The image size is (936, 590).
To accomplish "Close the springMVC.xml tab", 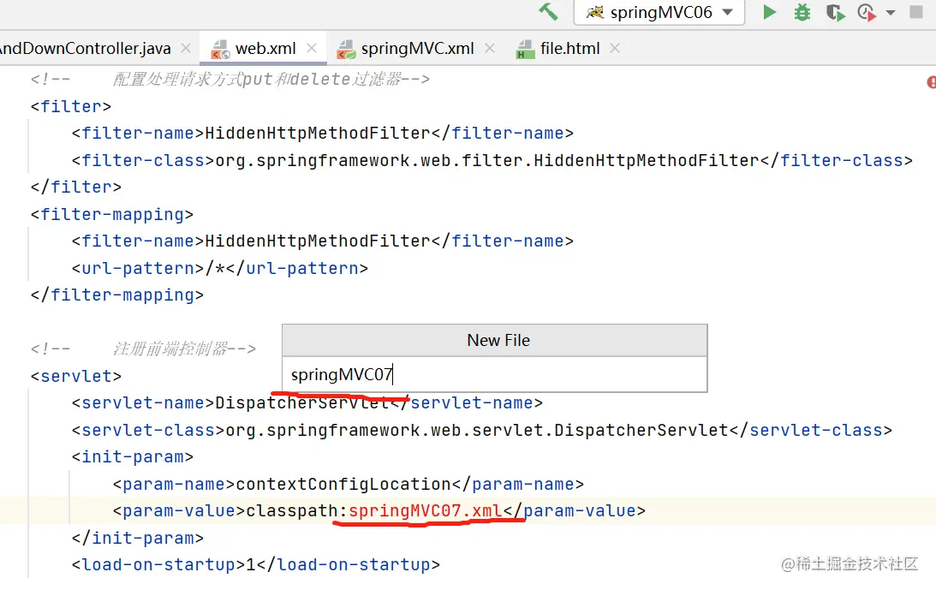I will coord(490,48).
